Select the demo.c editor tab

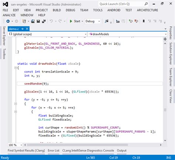point(14,29)
